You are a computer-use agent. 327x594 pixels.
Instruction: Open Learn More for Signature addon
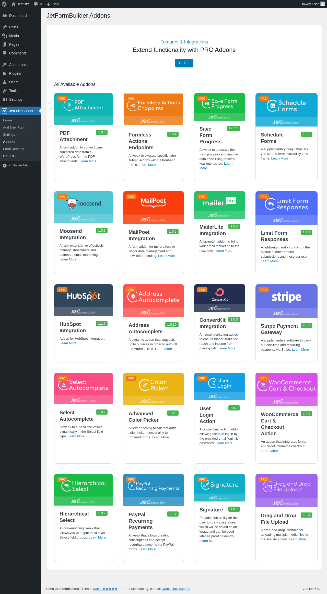pos(208,541)
